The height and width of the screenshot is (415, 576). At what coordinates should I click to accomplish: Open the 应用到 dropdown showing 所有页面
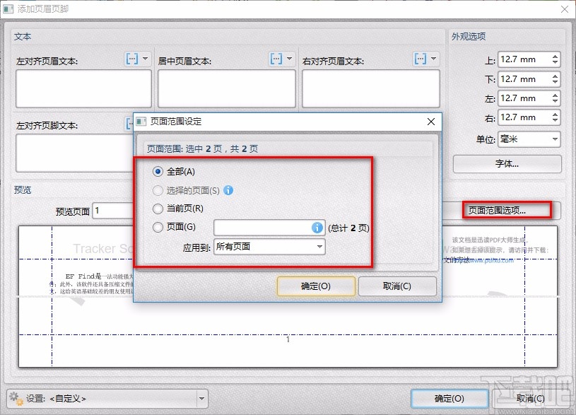(269, 246)
